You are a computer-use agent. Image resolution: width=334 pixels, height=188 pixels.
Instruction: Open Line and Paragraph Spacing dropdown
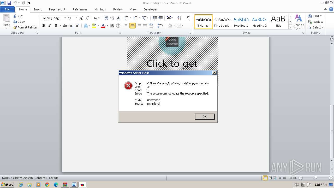pyautogui.click(x=160, y=26)
